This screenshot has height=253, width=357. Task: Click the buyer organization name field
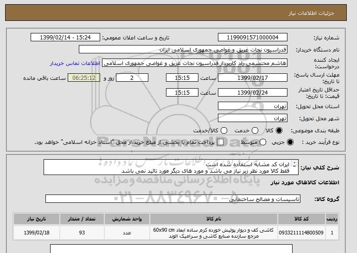tap(183, 50)
